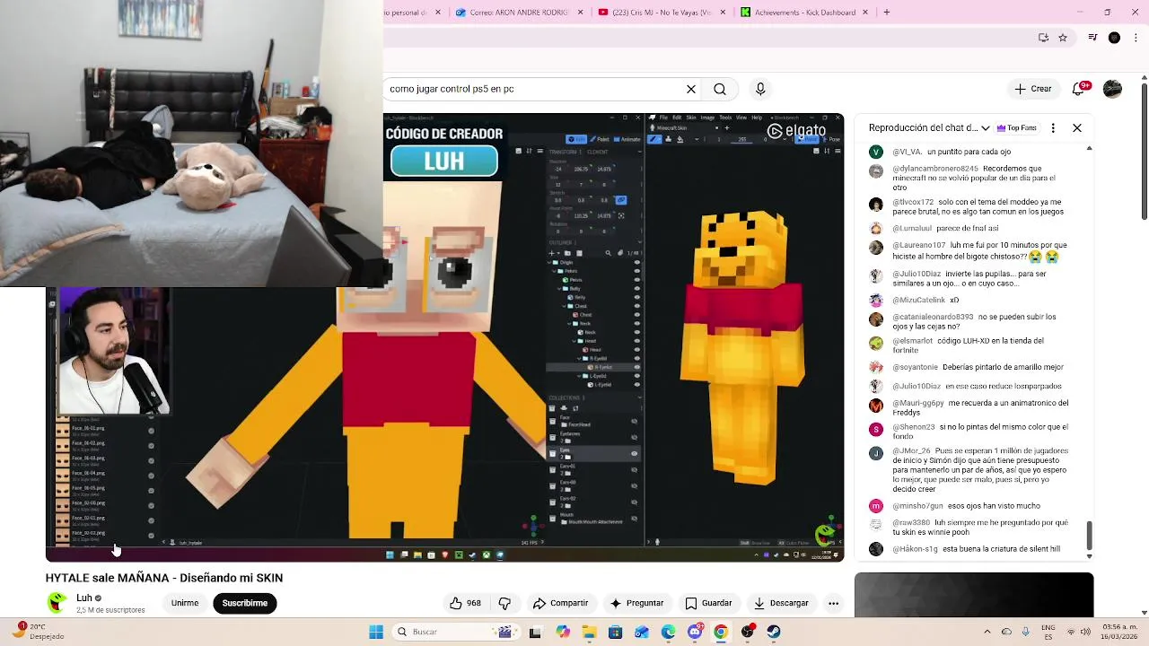The height and width of the screenshot is (646, 1149).
Task: Open Tools menu in Blockbench skin window
Action: 725,118
